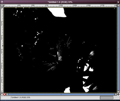Click the horizontal scrollbar left arrow
The height and width of the screenshot is (101, 120).
(x=7, y=94)
